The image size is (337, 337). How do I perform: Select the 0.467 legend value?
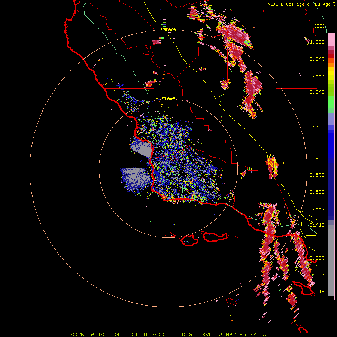pyautogui.click(x=317, y=209)
